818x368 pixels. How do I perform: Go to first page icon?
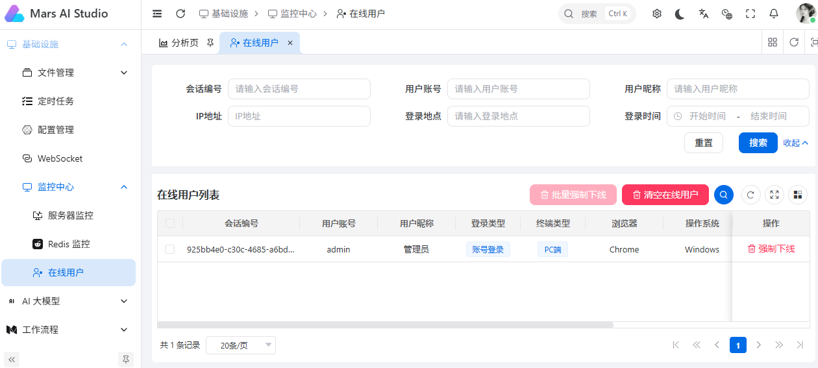tap(676, 345)
